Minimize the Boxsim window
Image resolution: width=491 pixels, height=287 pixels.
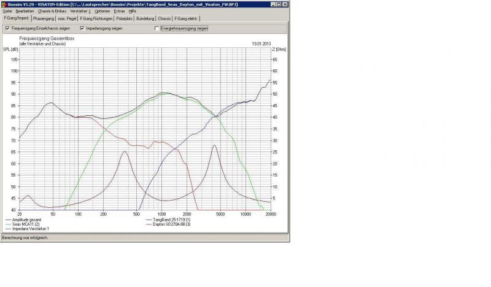click(273, 4)
